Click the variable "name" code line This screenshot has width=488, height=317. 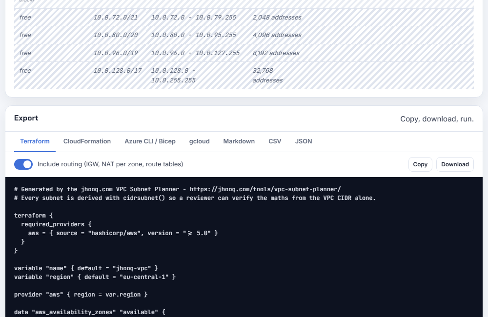[x=86, y=268]
